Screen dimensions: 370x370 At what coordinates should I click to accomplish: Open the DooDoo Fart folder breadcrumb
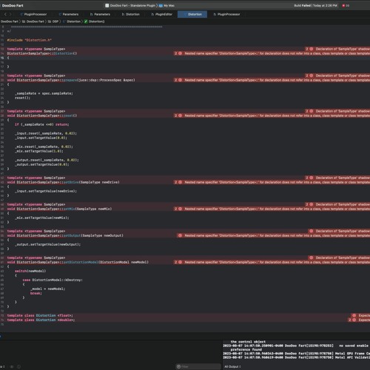[33, 21]
